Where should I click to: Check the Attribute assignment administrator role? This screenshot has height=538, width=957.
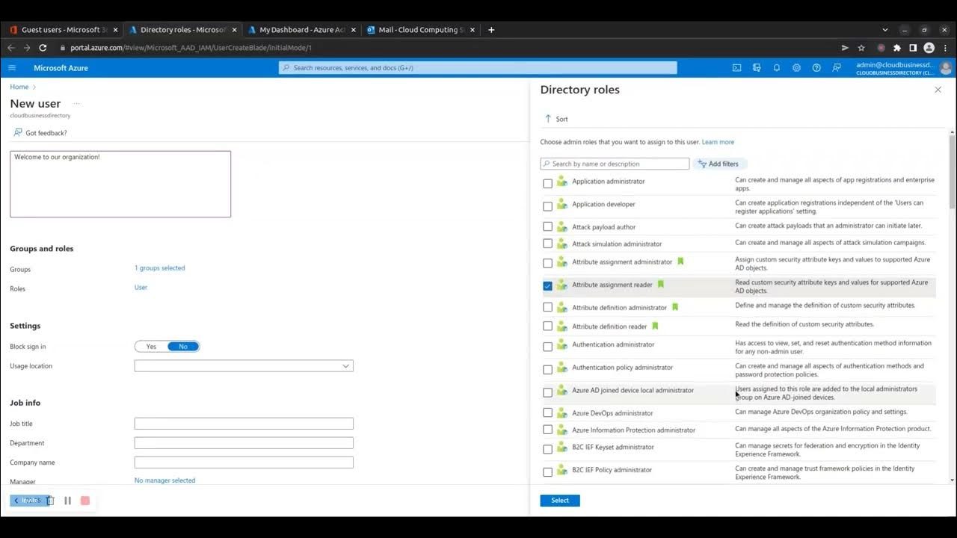pyautogui.click(x=548, y=263)
